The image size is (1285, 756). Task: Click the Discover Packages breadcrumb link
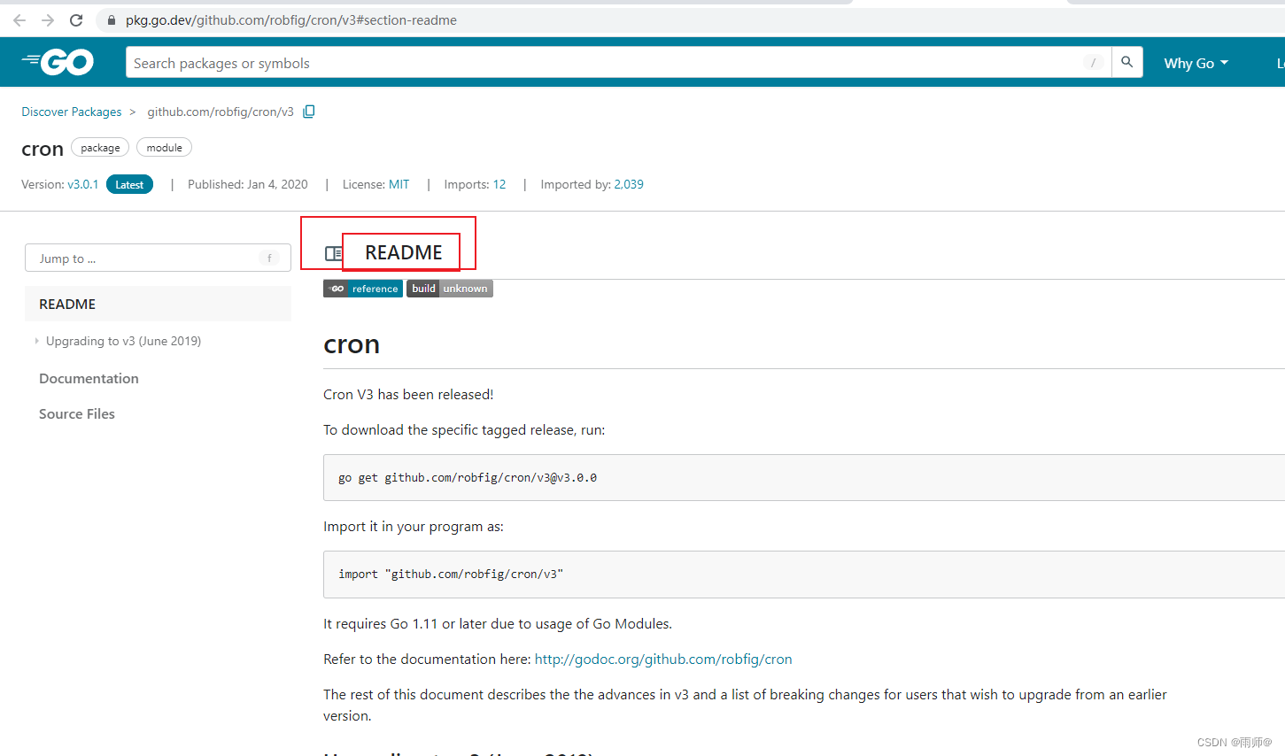click(71, 112)
